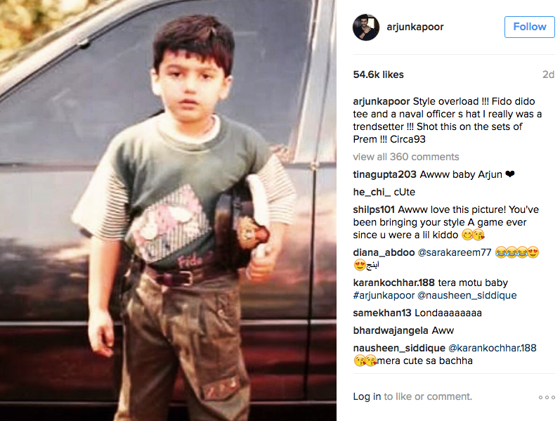Click the @karankochhar.188 mention
This screenshot has height=421, width=560.
492,348
